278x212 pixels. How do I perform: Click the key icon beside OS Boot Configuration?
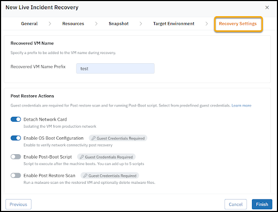point(93,138)
